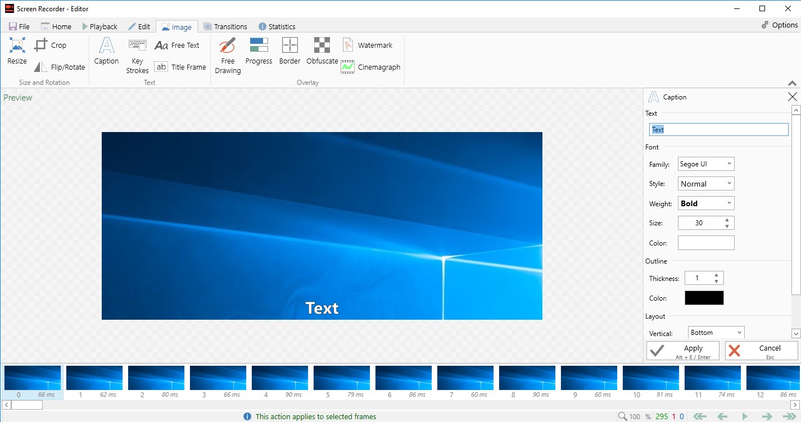
Task: Advance to the next frame
Action: [767, 416]
